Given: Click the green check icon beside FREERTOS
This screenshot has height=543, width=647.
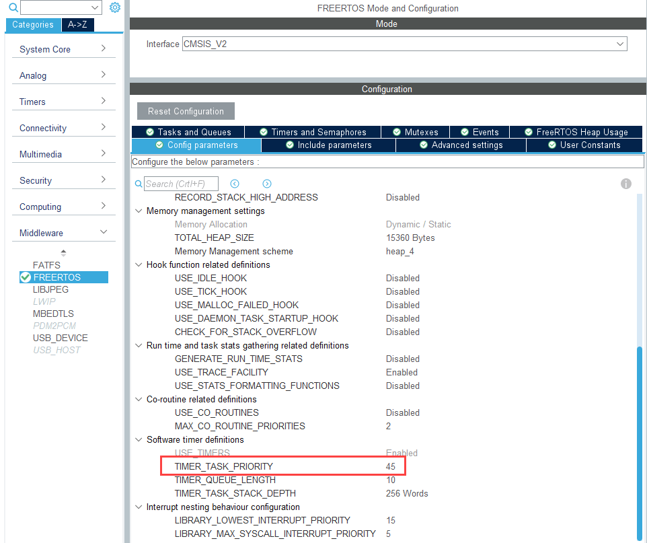Looking at the screenshot, I should point(26,277).
